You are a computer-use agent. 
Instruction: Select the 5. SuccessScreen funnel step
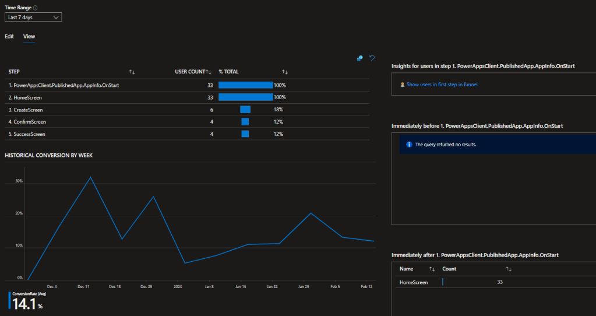[27, 134]
